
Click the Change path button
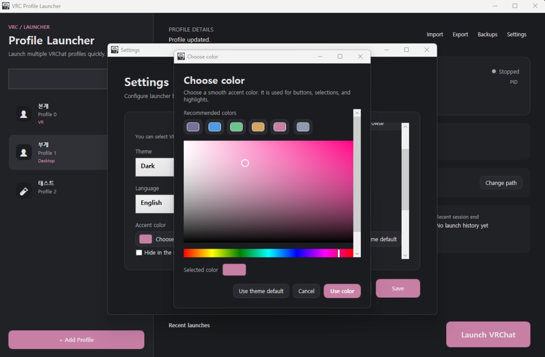click(x=501, y=183)
